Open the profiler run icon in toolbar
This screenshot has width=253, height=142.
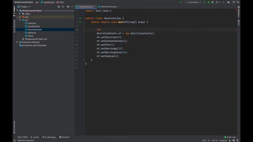tap(217, 2)
